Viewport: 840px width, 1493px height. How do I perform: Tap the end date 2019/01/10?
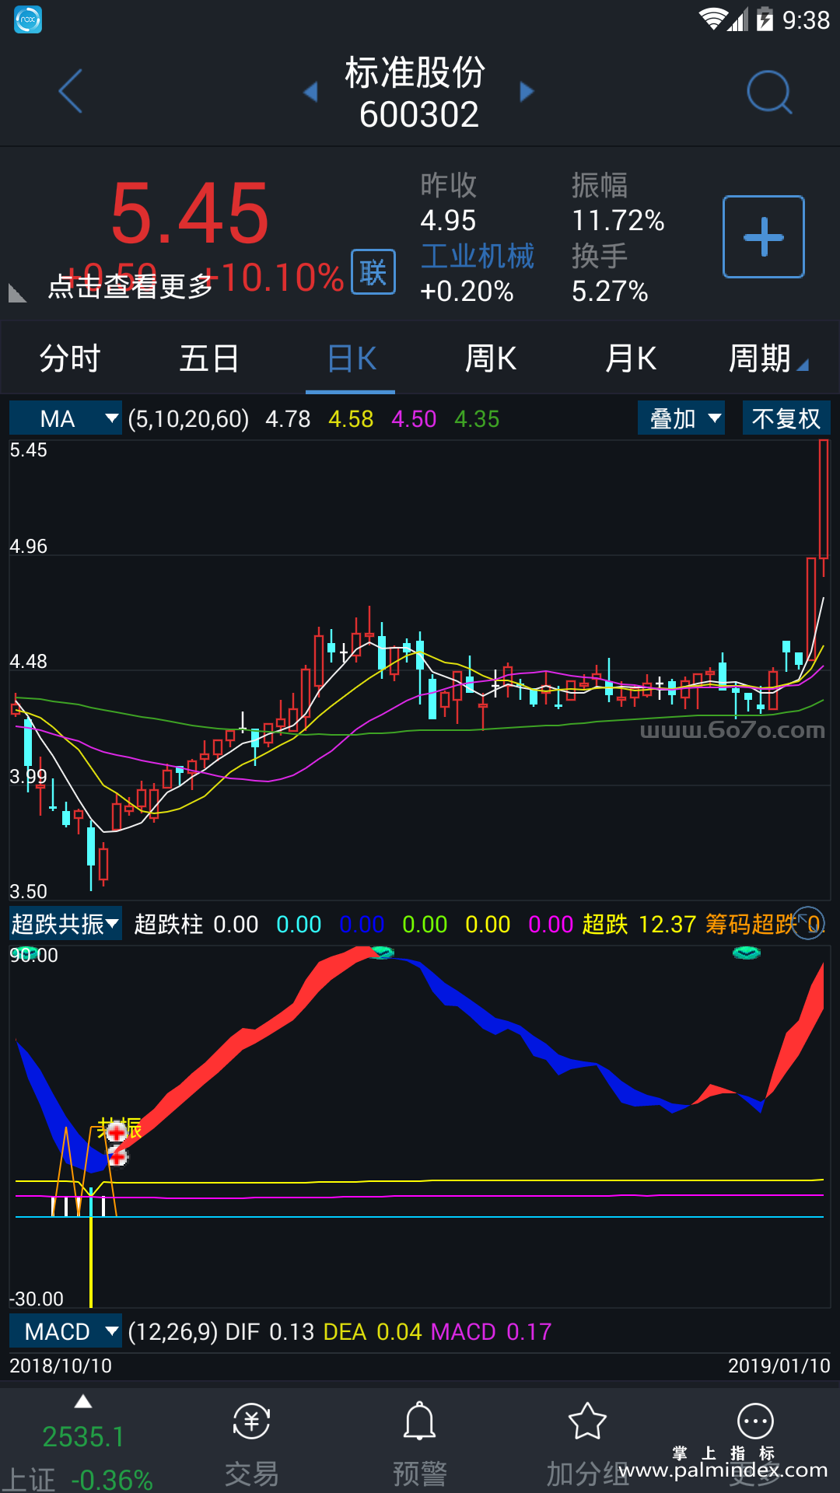[779, 1365]
